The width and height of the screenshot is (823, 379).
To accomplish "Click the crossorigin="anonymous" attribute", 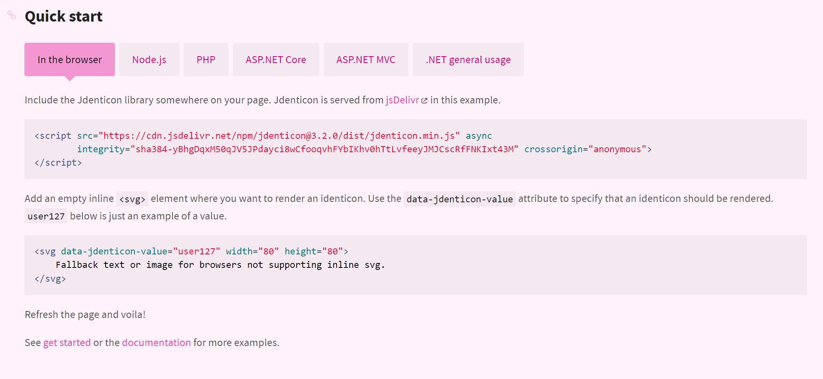I will (585, 149).
